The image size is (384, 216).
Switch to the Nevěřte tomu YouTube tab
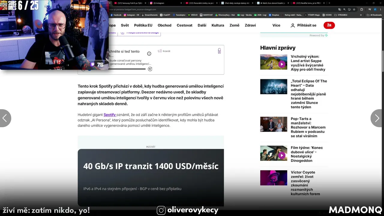click(308, 3)
